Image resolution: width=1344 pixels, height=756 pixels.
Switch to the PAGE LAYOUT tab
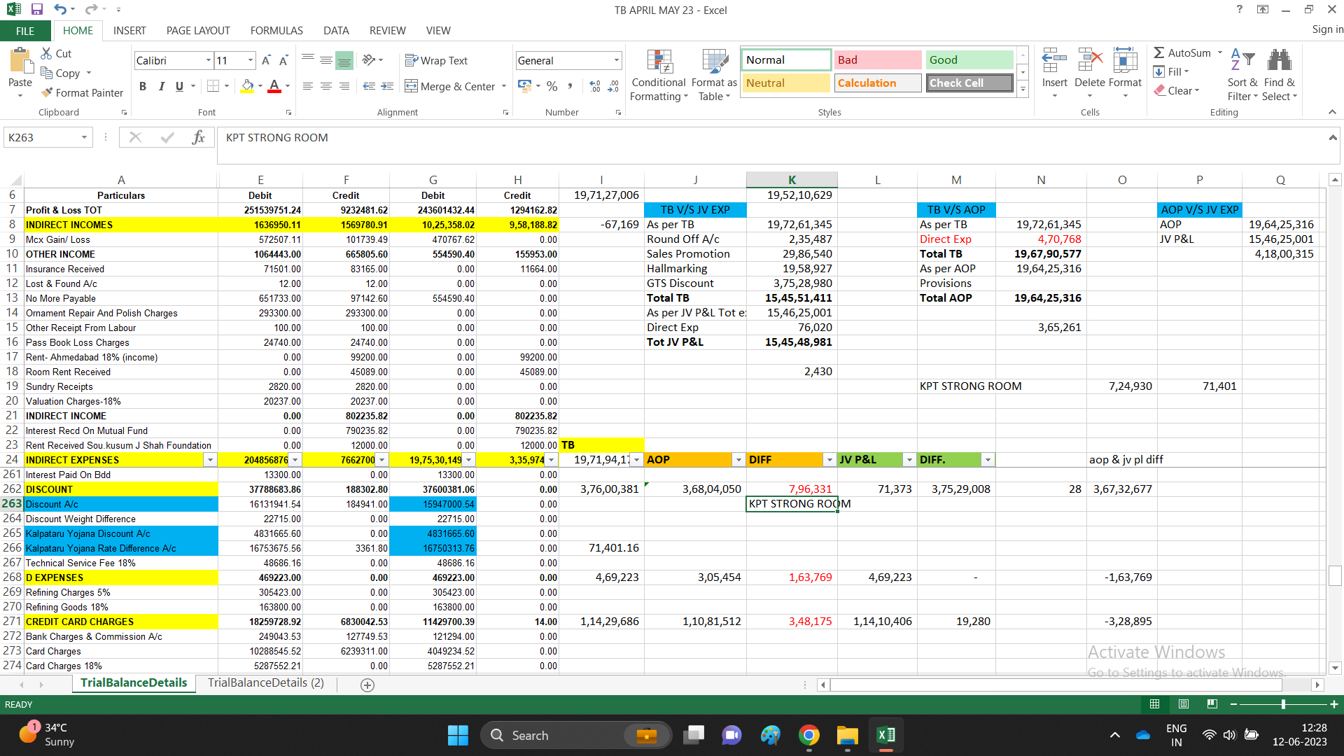tap(198, 31)
